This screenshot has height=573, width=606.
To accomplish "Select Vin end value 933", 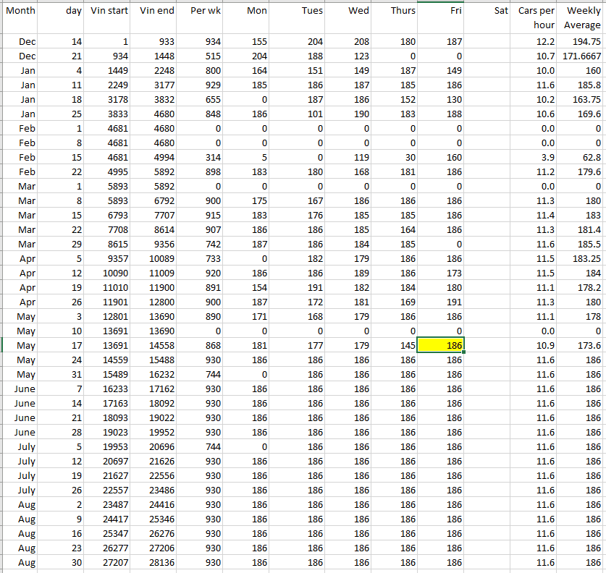I will [156, 42].
